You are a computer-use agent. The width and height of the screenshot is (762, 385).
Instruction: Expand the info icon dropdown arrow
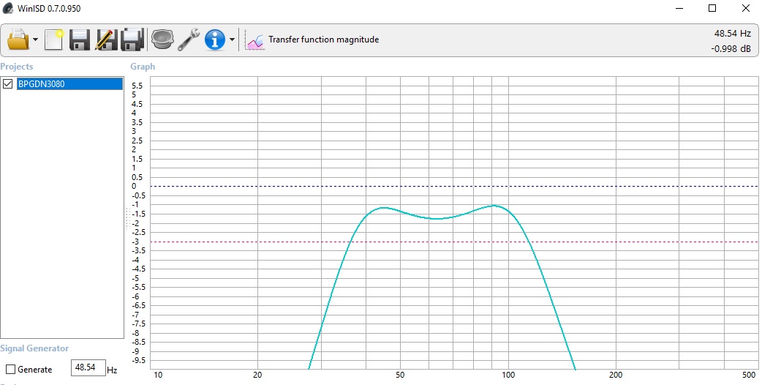pyautogui.click(x=232, y=40)
